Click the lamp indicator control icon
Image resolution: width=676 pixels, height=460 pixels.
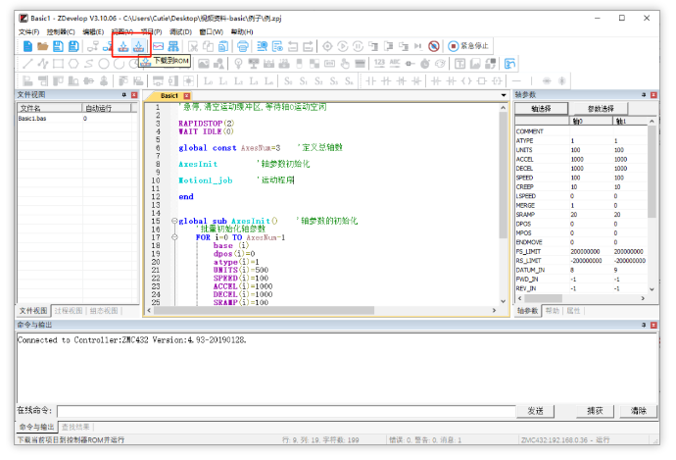tap(238, 64)
